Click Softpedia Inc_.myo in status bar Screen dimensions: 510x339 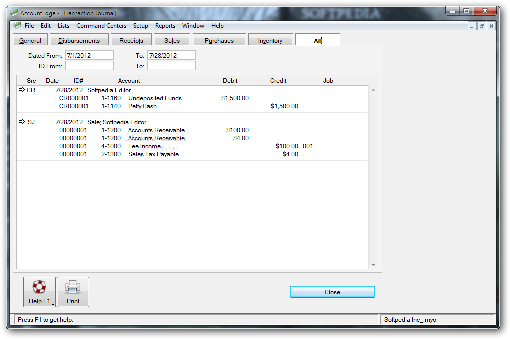(x=410, y=319)
